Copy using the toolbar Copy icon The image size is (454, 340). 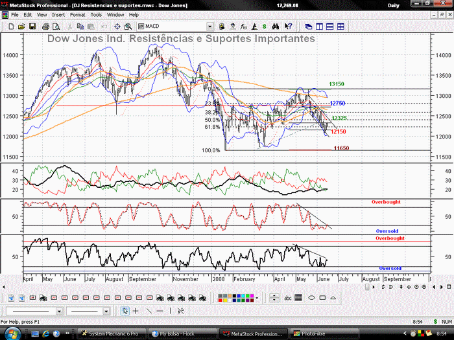[x=80, y=27]
